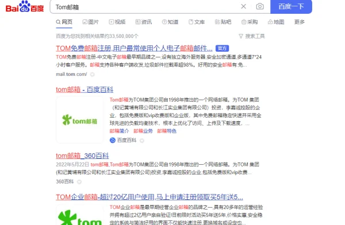This screenshot has width=345, height=225.
Task: Open camera image search icon
Action: (260, 6)
